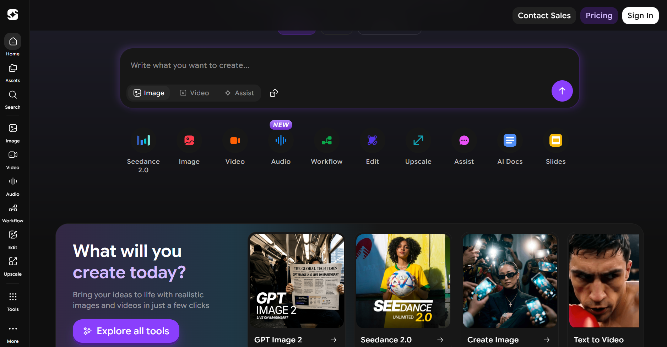This screenshot has height=347, width=667.
Task: Open the Image tool in the sidebar
Action: (13, 133)
